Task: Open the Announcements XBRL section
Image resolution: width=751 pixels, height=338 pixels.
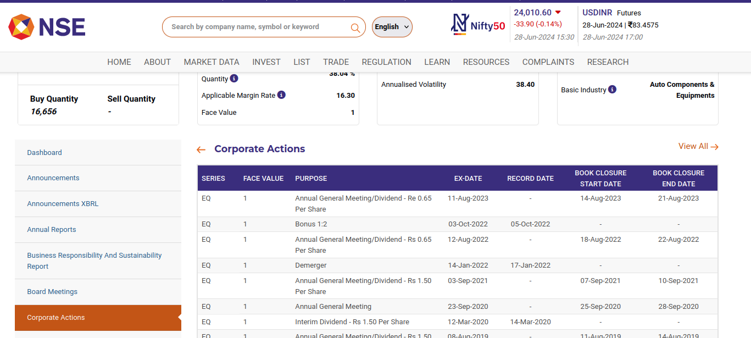Action: (63, 203)
